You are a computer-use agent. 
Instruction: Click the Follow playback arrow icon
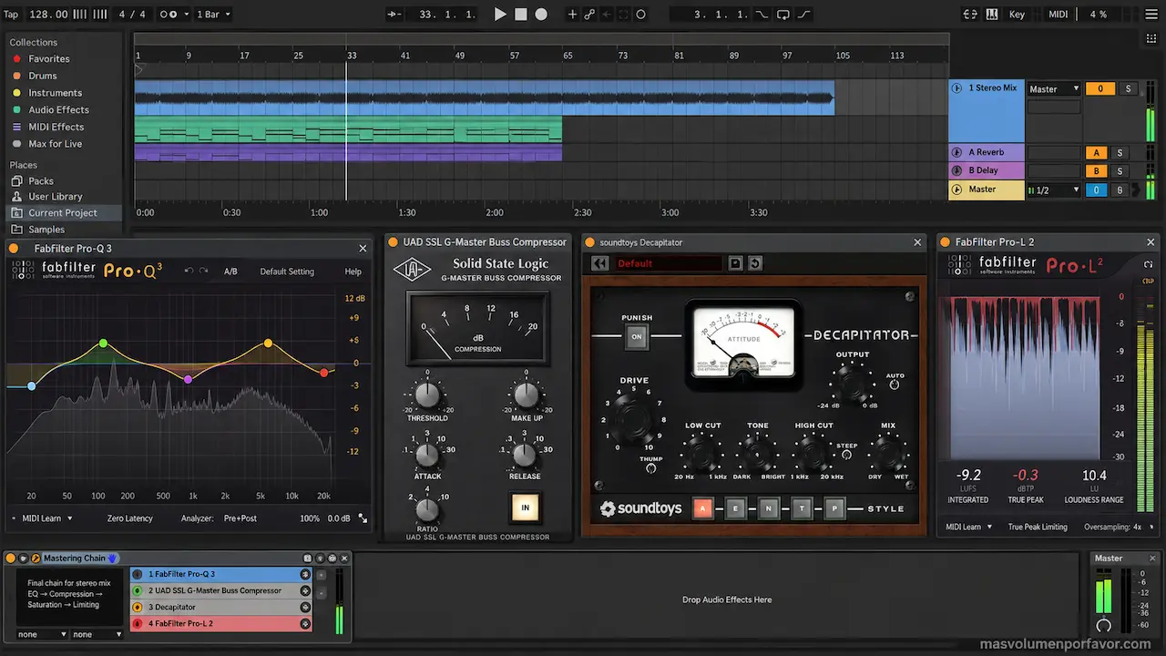coord(394,15)
